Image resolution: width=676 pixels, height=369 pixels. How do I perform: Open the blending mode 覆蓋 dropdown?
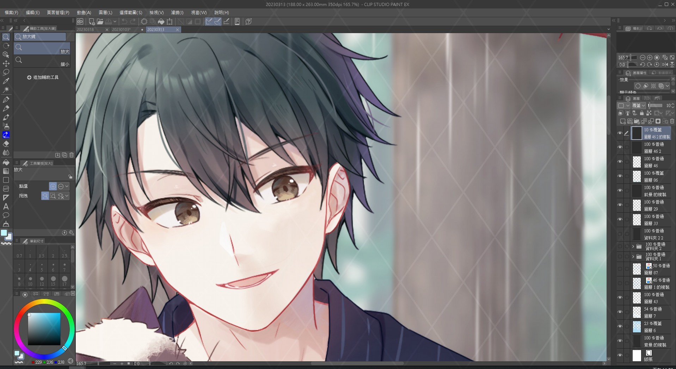[x=639, y=106]
